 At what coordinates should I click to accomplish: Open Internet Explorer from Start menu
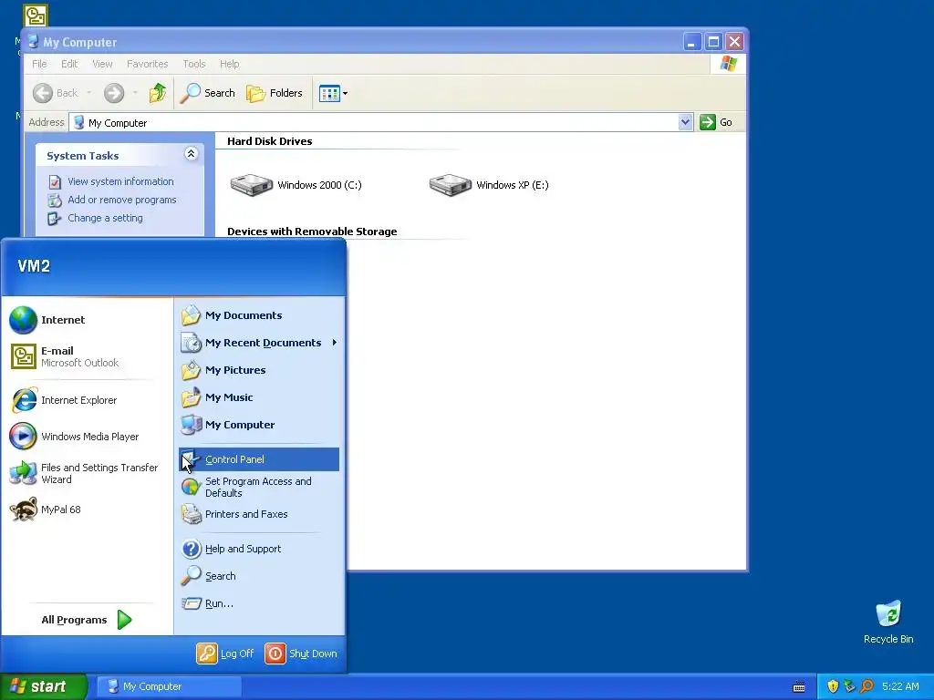pyautogui.click(x=64, y=400)
